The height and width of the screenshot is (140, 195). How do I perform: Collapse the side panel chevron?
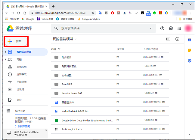tap(189, 134)
